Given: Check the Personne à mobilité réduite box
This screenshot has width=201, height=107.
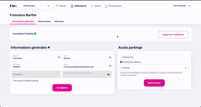Looking at the screenshot, I should (12, 81).
